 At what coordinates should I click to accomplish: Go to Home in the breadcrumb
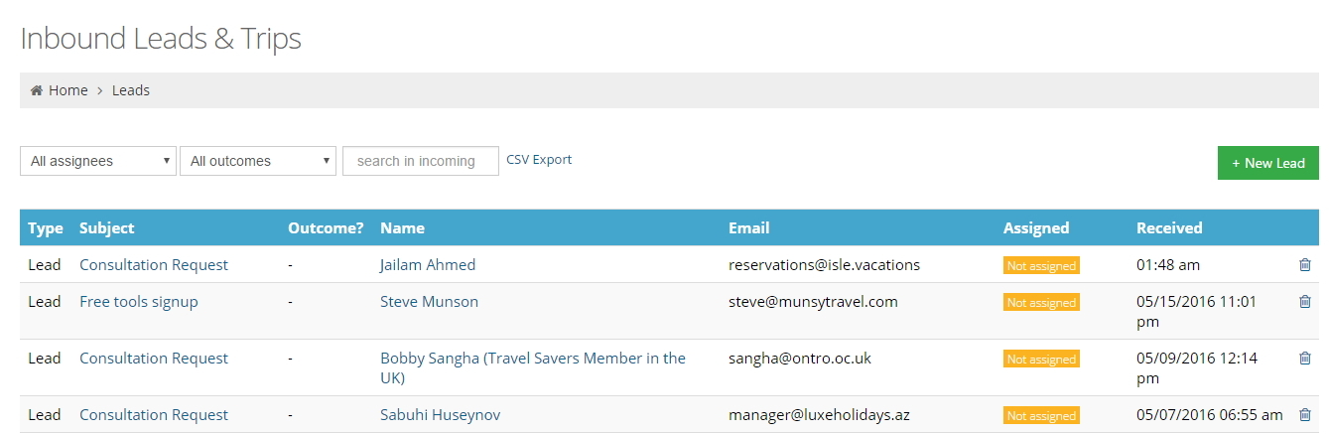[x=67, y=90]
